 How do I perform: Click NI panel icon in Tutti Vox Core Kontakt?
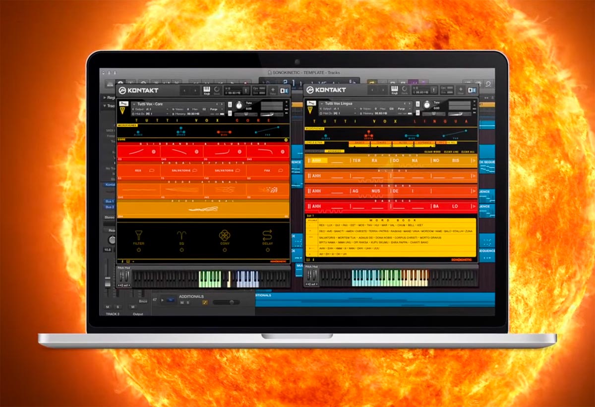click(284, 91)
